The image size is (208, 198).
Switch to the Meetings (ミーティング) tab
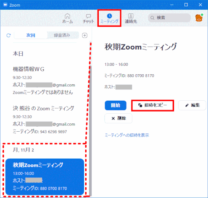(x=109, y=18)
